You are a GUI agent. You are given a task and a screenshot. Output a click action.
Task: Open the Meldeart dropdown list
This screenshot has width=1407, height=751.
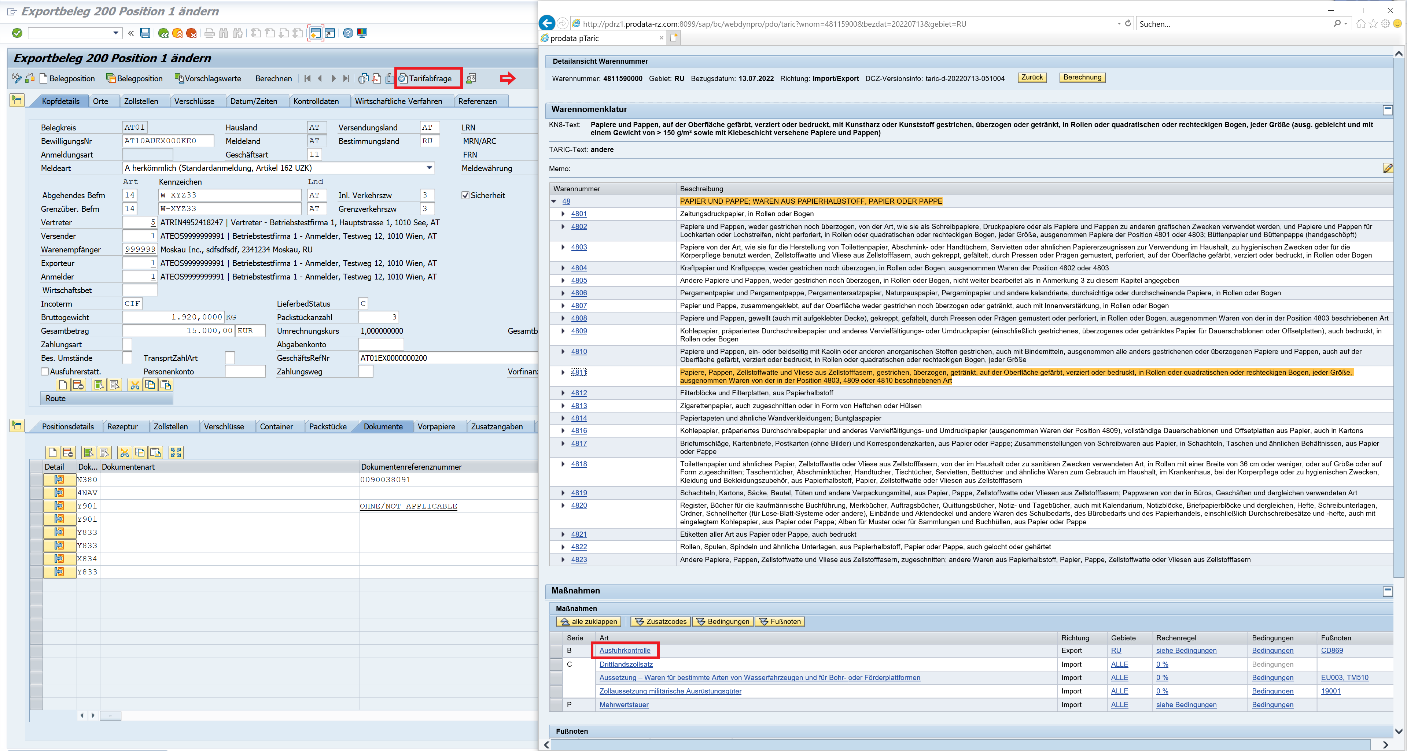[x=429, y=168]
